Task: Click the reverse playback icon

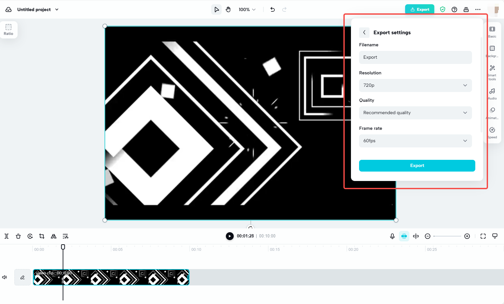Action: (x=30, y=236)
